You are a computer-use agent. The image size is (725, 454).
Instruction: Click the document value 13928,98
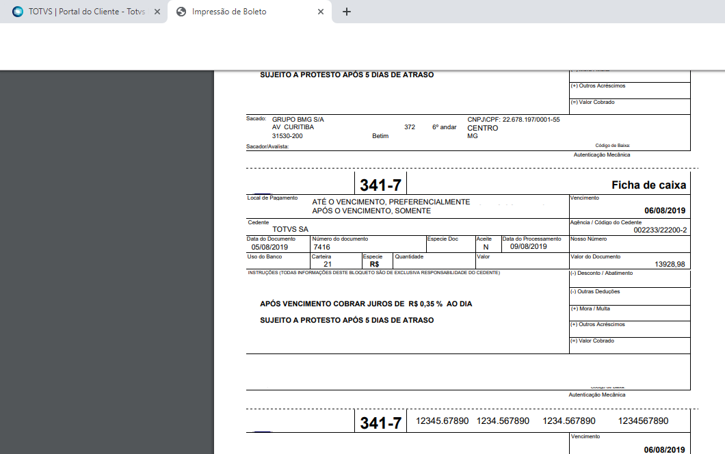(670, 264)
